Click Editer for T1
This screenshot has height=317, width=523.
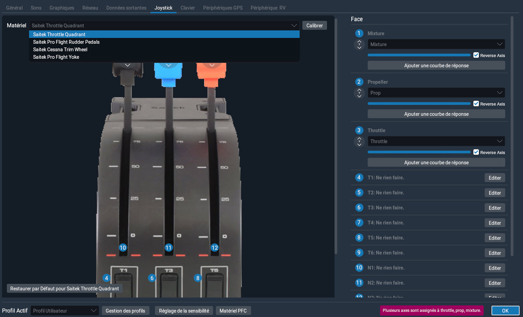tap(495, 178)
